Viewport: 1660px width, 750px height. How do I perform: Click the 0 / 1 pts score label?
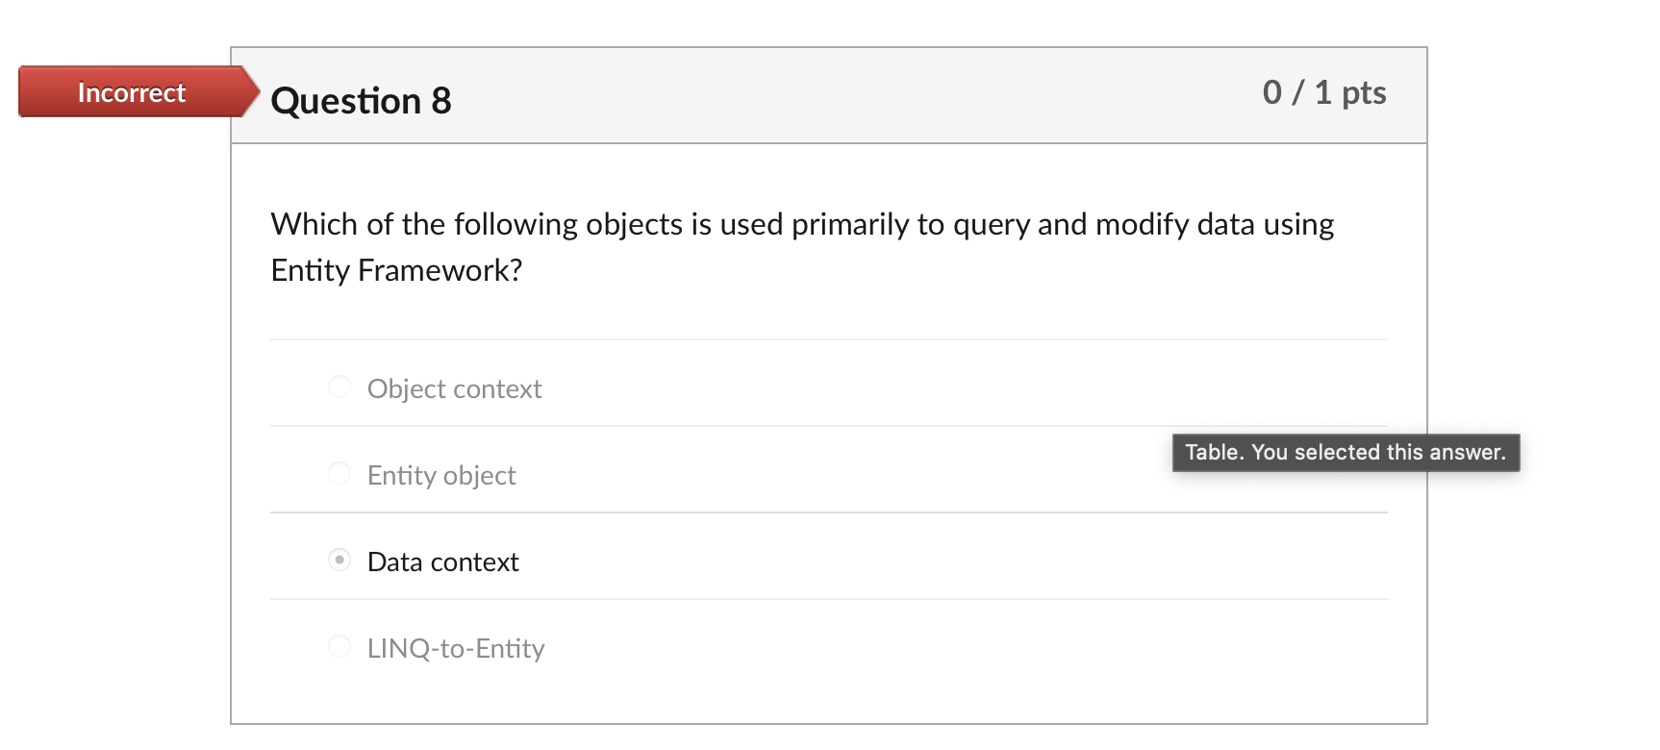pyautogui.click(x=1324, y=92)
